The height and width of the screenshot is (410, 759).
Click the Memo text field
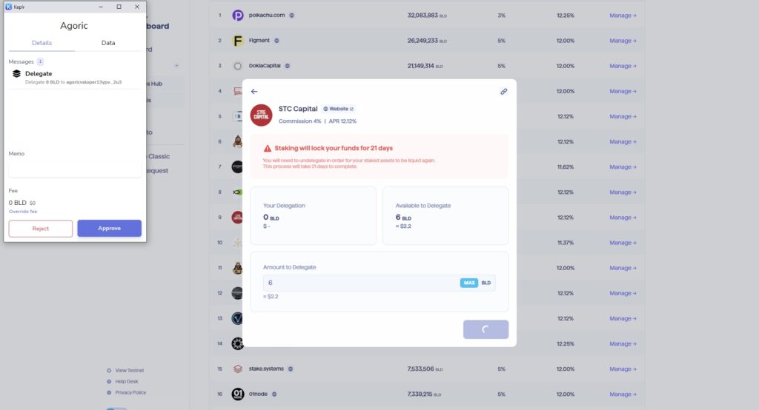75,169
